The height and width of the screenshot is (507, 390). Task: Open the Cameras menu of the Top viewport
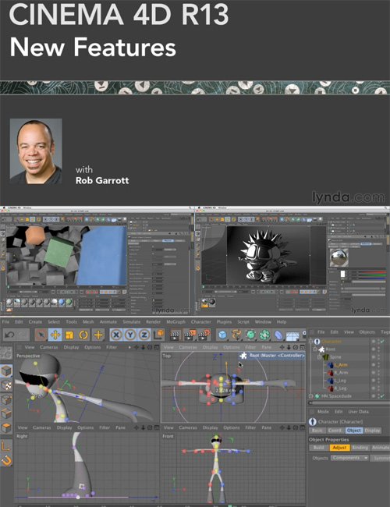point(187,347)
